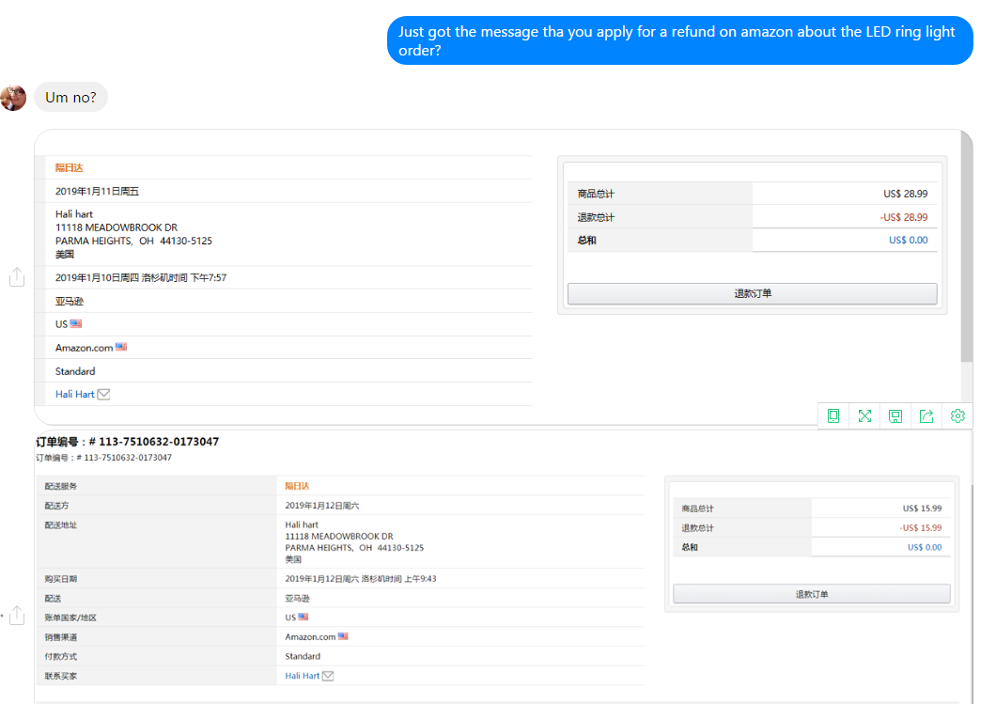Screen dimensions: 996x704
Task: Click the gray scrollbar on the upper screenshot
Action: (967, 254)
